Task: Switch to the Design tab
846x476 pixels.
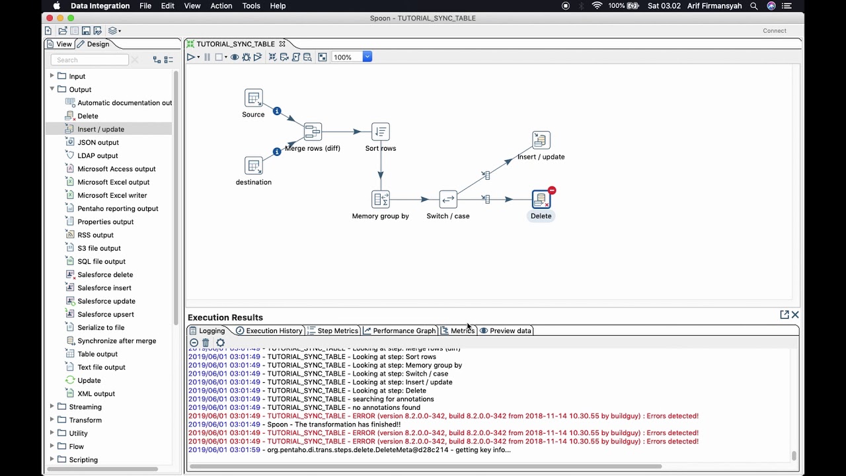Action: click(x=94, y=44)
